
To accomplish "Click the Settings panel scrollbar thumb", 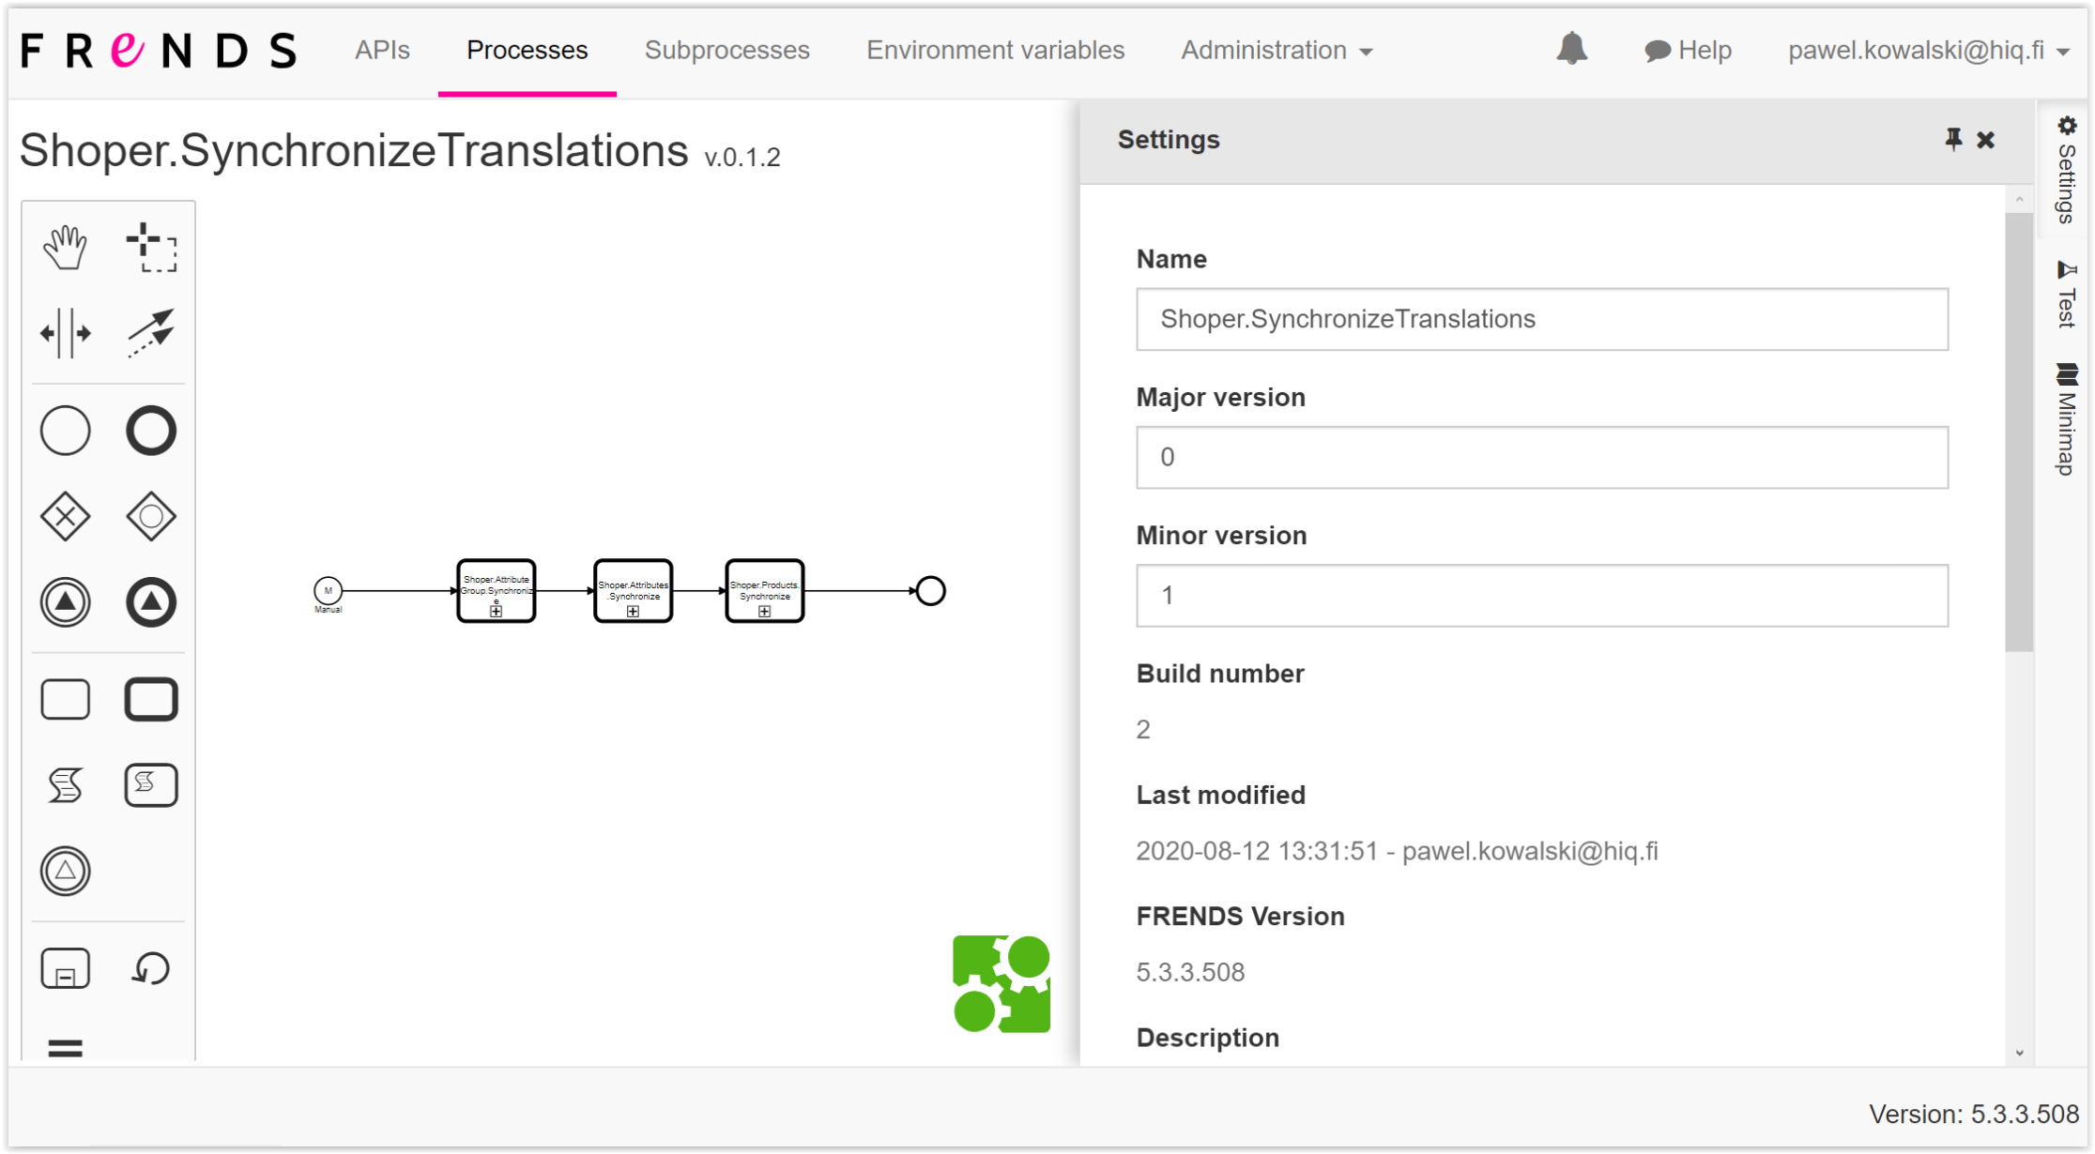I will (x=2018, y=432).
